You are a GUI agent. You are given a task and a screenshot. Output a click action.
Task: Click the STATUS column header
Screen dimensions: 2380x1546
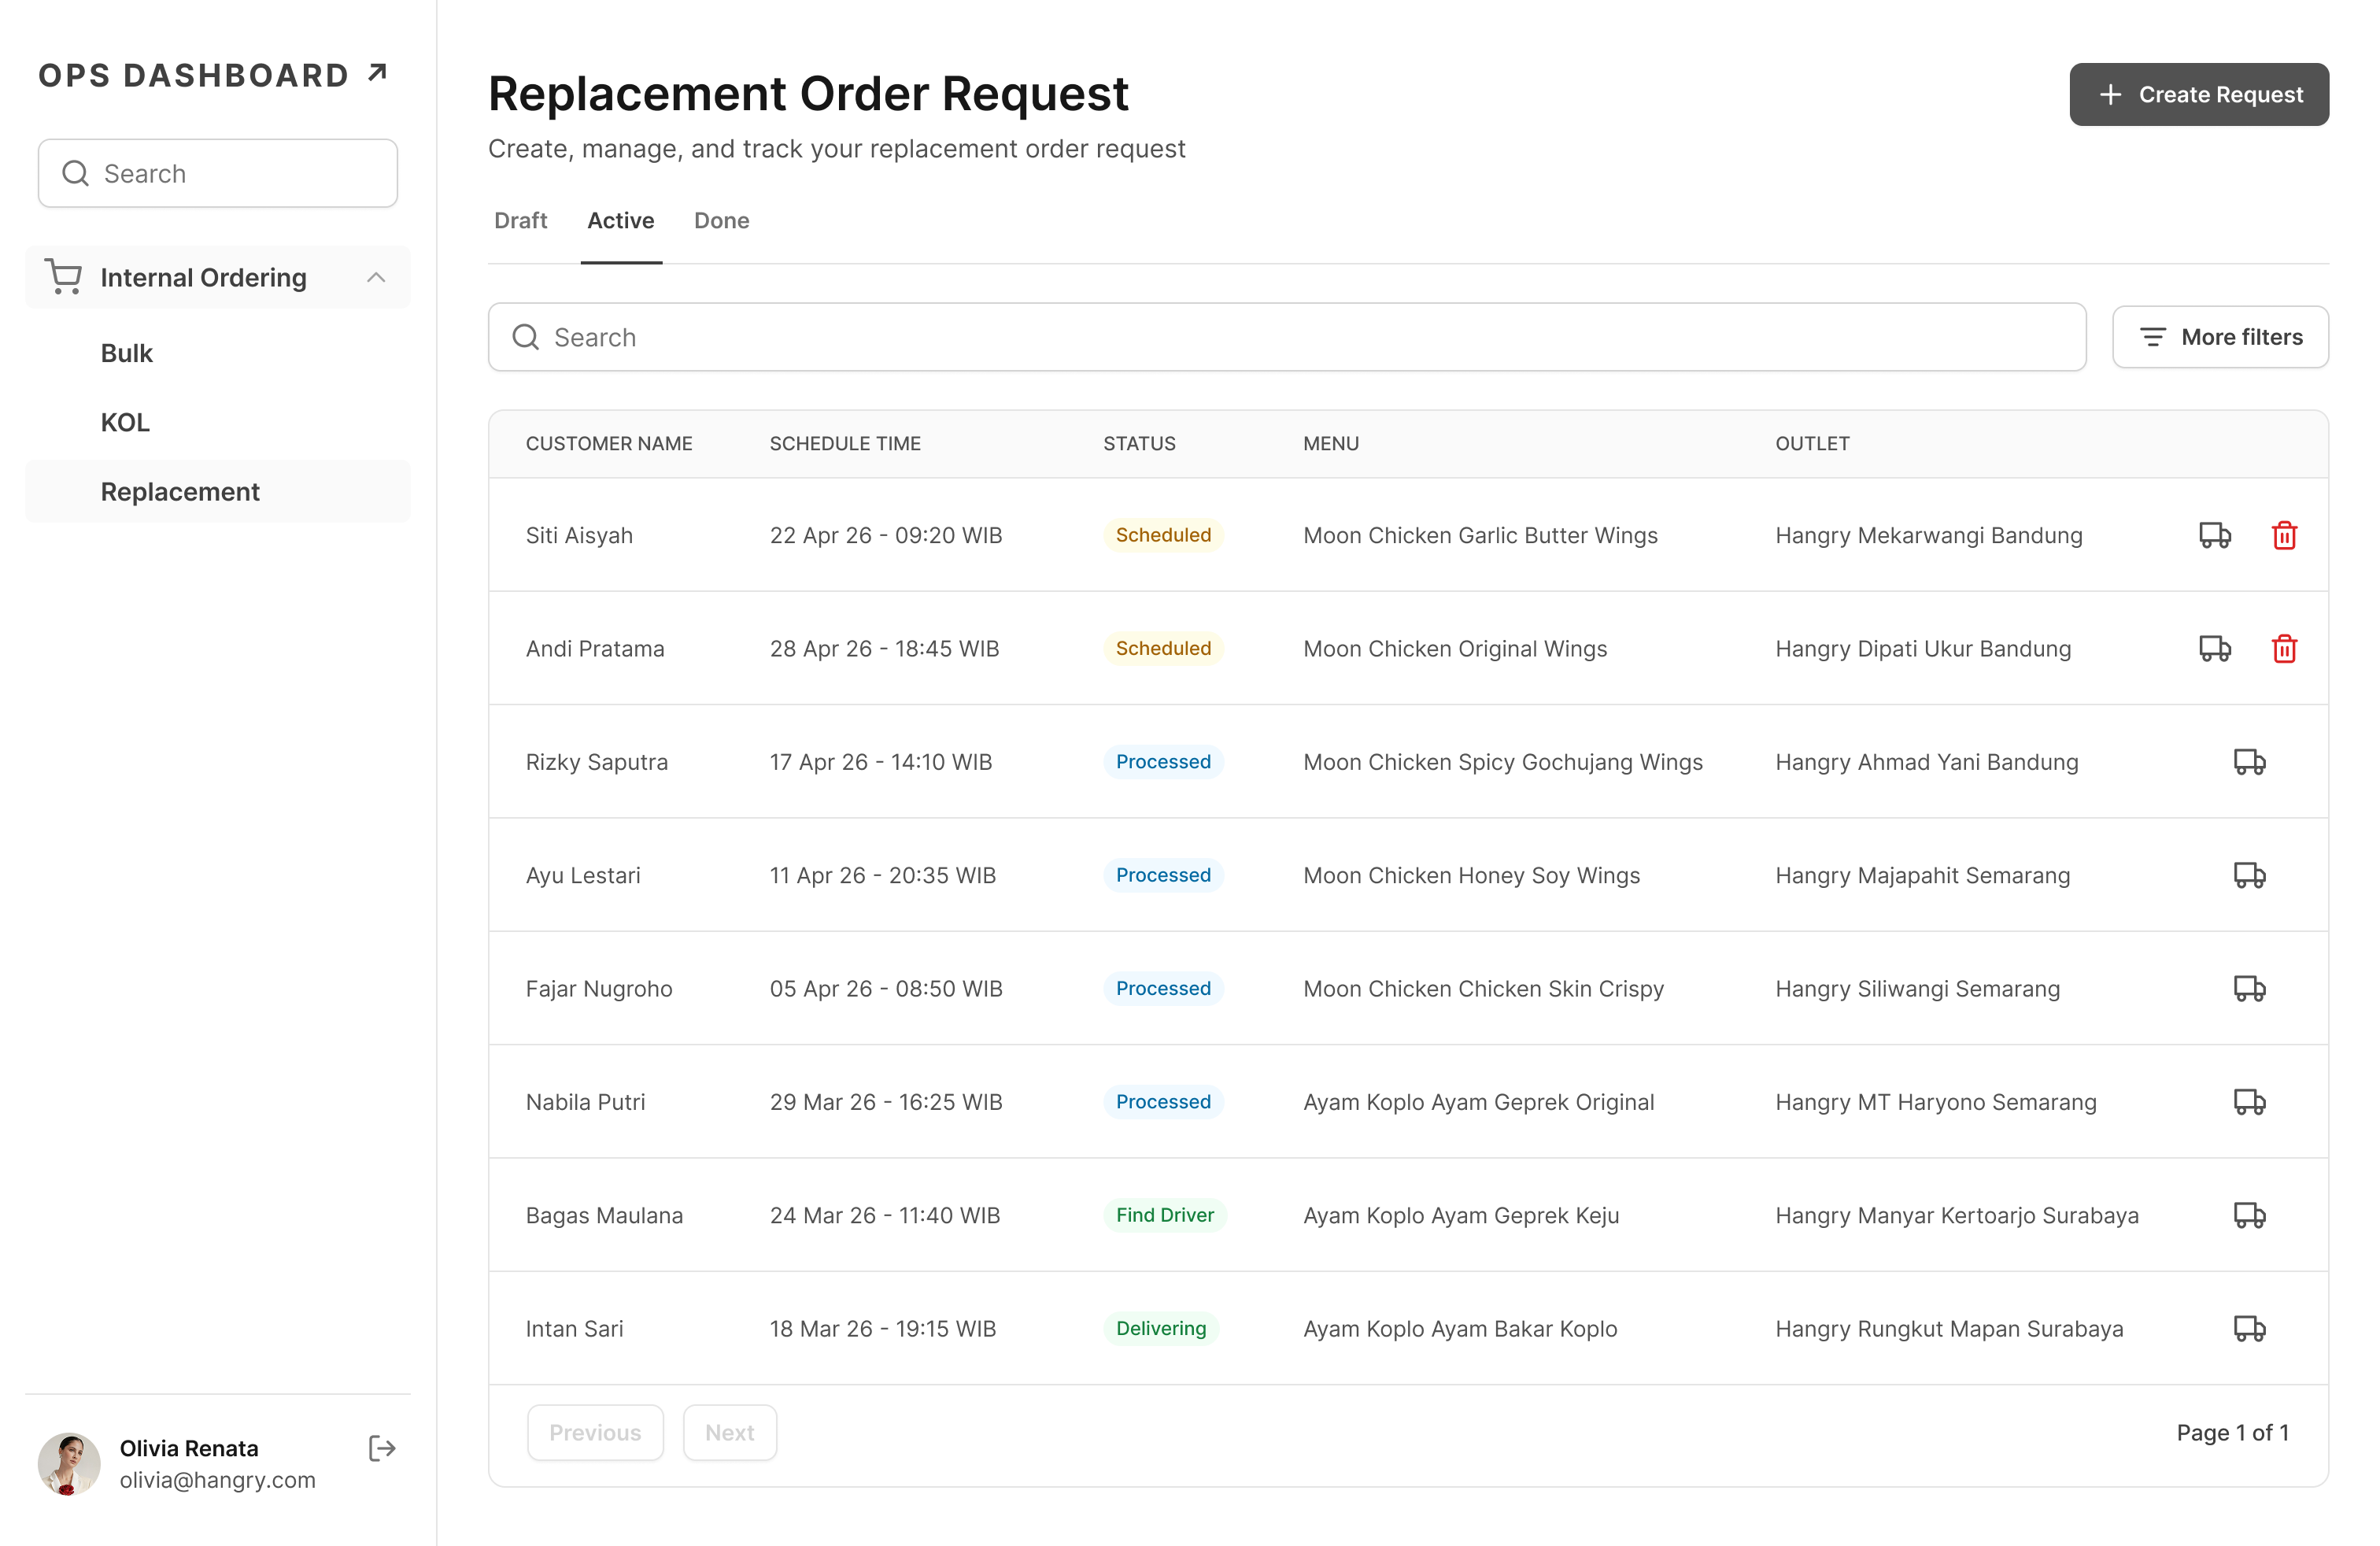click(1140, 443)
